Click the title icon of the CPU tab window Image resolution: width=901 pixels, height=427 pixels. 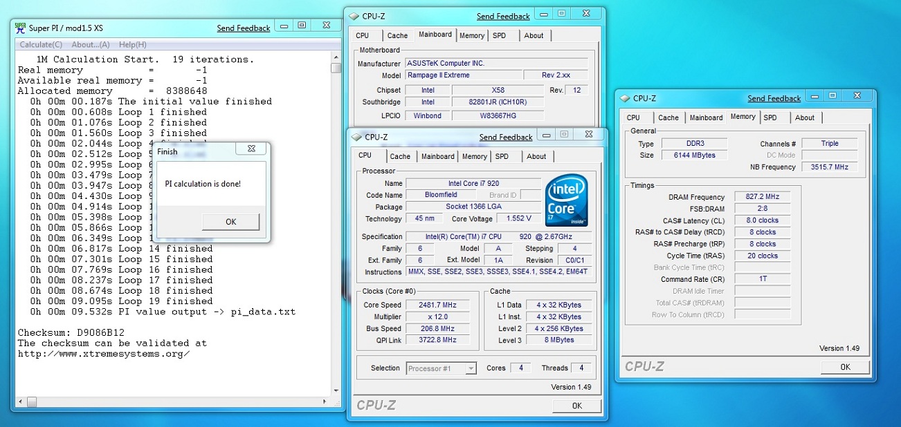pos(357,137)
